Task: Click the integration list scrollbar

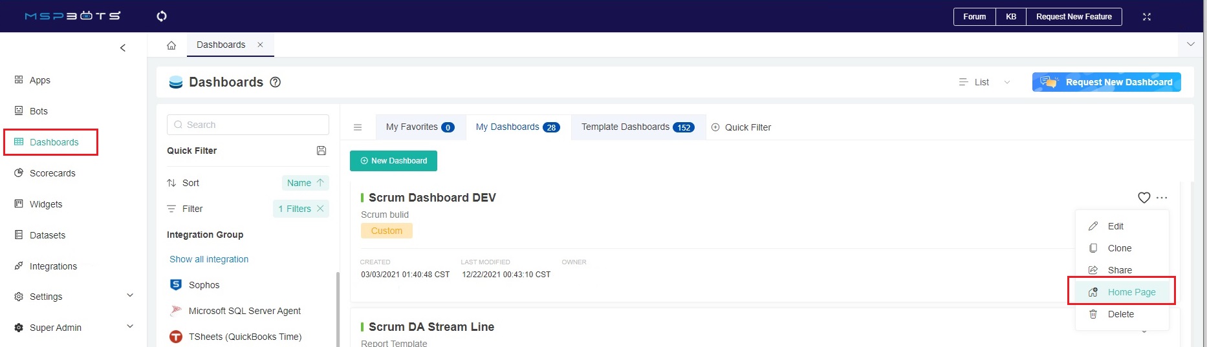Action: (337, 309)
